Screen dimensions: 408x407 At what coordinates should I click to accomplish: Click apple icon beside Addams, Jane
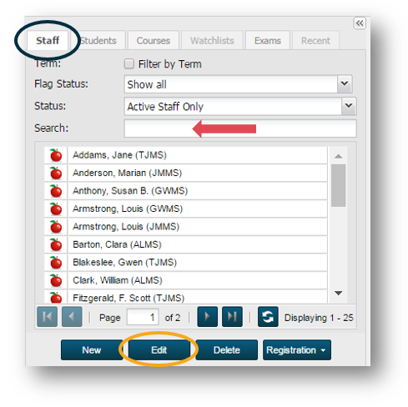click(x=56, y=155)
